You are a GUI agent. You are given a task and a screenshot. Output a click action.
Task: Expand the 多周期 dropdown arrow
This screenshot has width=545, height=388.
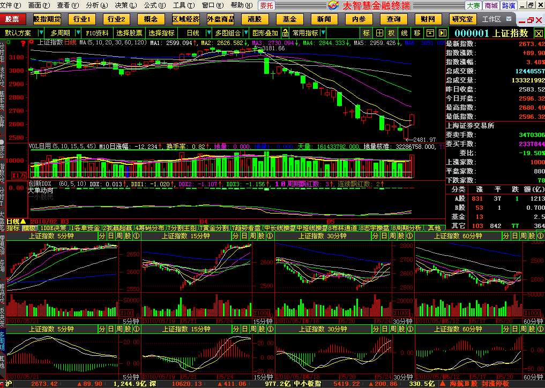tap(78, 33)
